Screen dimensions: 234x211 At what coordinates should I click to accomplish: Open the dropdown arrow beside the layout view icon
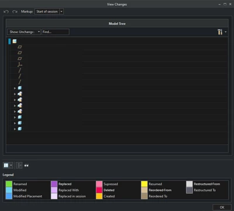pos(11,165)
